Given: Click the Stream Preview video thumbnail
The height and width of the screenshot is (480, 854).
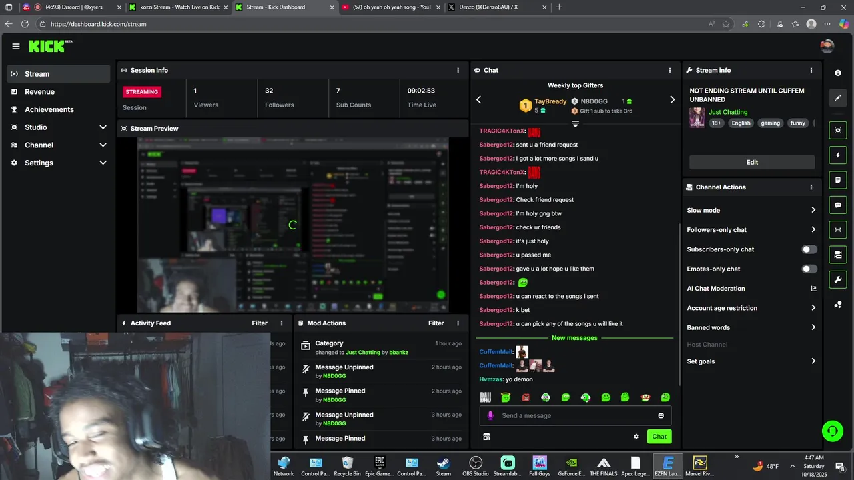Looking at the screenshot, I should coord(292,225).
